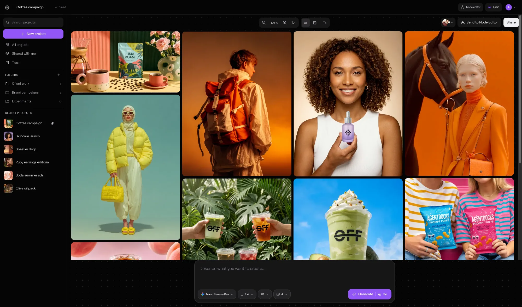522x307 pixels.
Task: Select the Agentdocks Prompt Puffs image
Action: [x=459, y=219]
